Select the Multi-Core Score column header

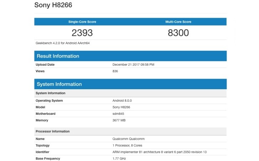click(178, 22)
